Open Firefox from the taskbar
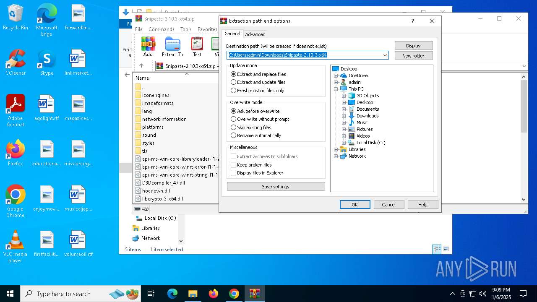Screen dimensions: 537x302 pos(214,294)
